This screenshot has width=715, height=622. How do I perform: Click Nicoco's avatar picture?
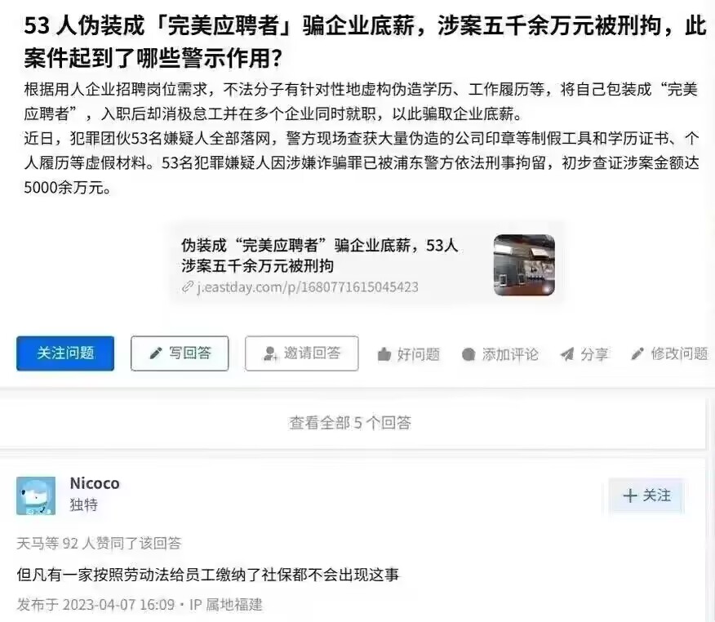(36, 495)
